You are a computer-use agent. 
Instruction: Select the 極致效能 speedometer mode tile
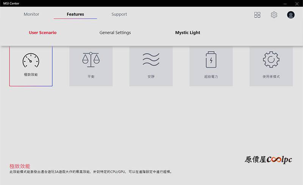click(31, 66)
